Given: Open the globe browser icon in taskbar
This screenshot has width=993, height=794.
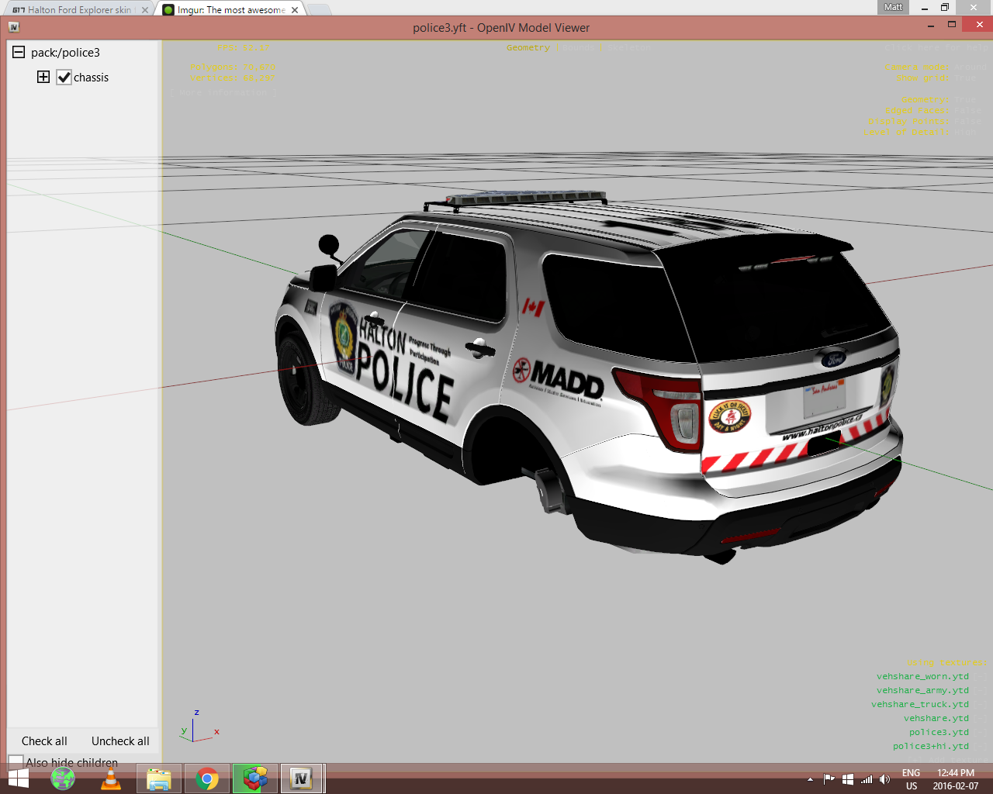Looking at the screenshot, I should click(x=63, y=778).
